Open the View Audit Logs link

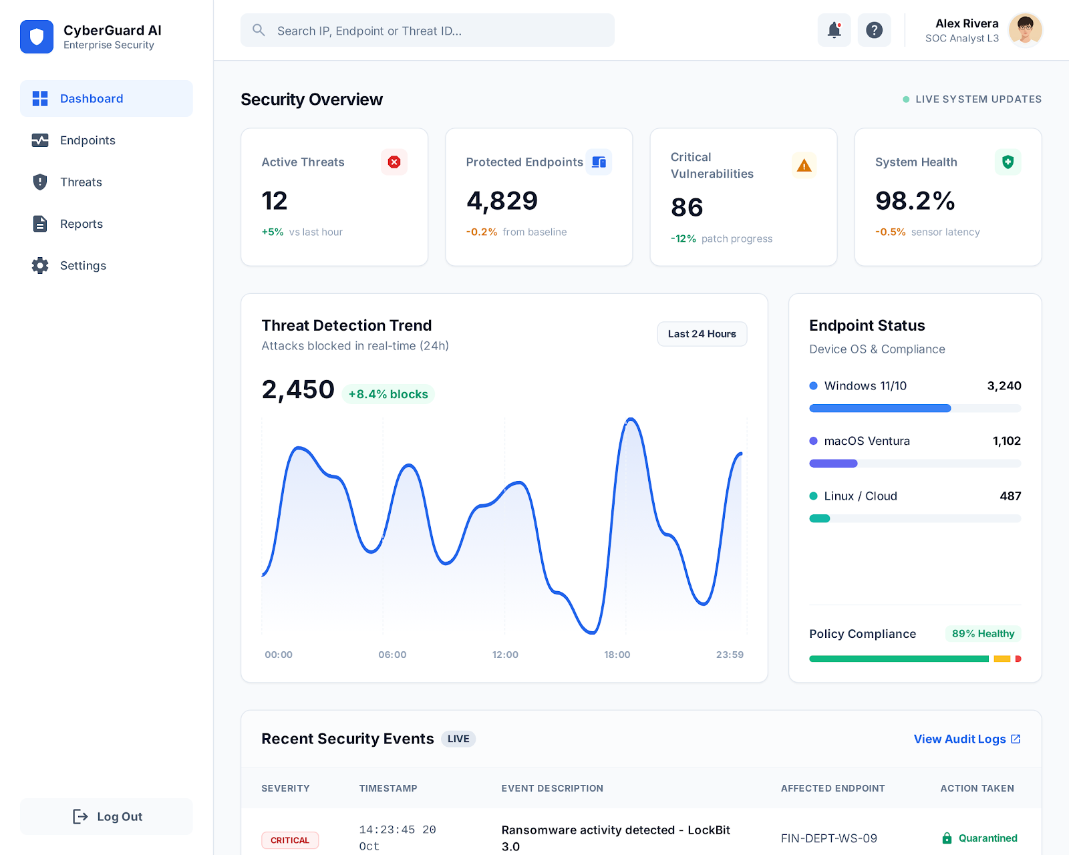pos(966,739)
